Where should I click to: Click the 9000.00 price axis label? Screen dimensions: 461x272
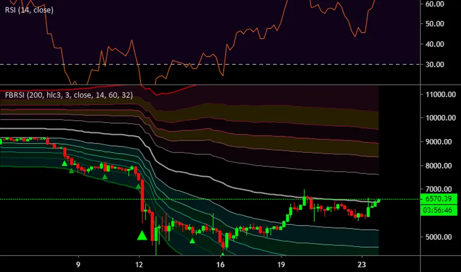coord(439,142)
